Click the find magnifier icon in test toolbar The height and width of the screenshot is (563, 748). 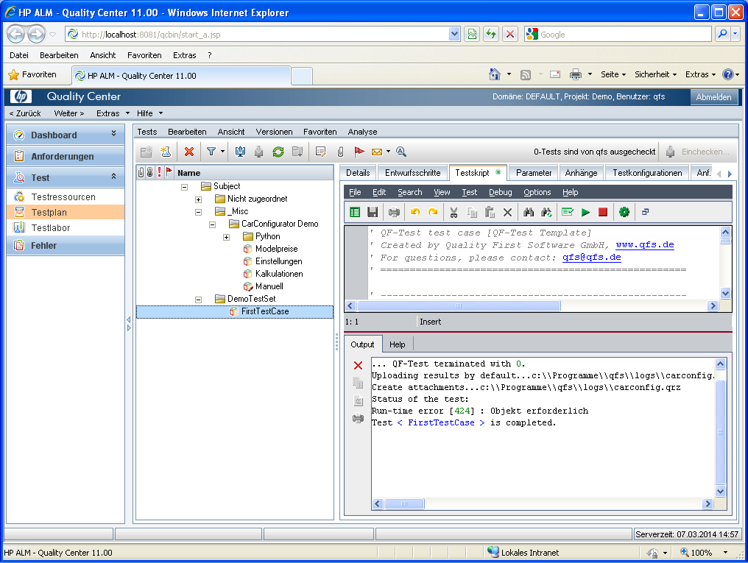click(401, 152)
